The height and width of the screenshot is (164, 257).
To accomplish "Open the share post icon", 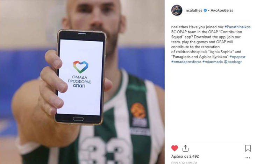I will pyautogui.click(x=185, y=148).
